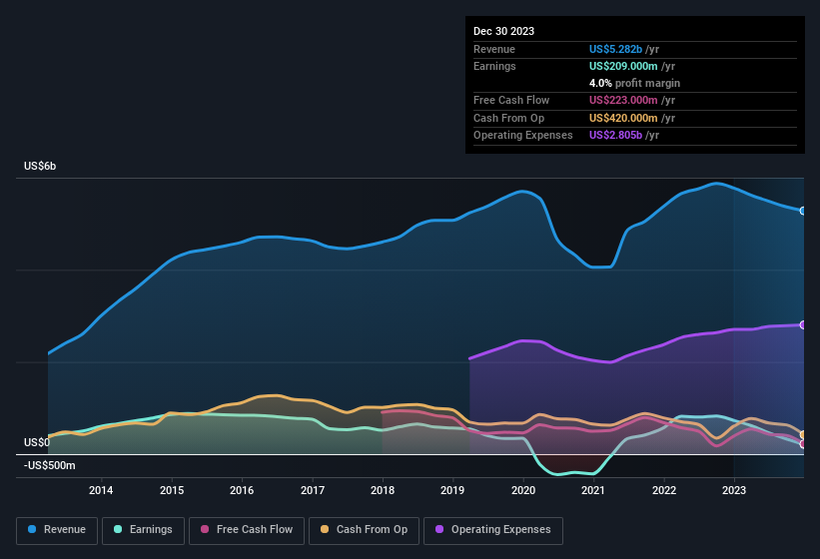Viewport: 820px width, 559px height.
Task: Click the purple Operating Expenses end-point marker
Action: pyautogui.click(x=803, y=325)
